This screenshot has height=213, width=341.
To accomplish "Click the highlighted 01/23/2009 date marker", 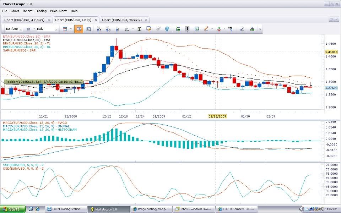I will (x=217, y=116).
